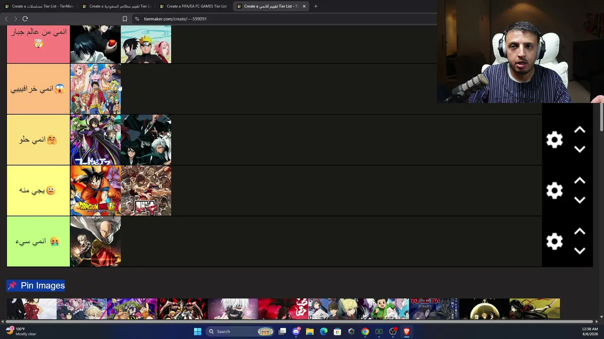This screenshot has height=339, width=604.
Task: Switch to the مسلسلات Tier List tab
Action: [x=39, y=6]
